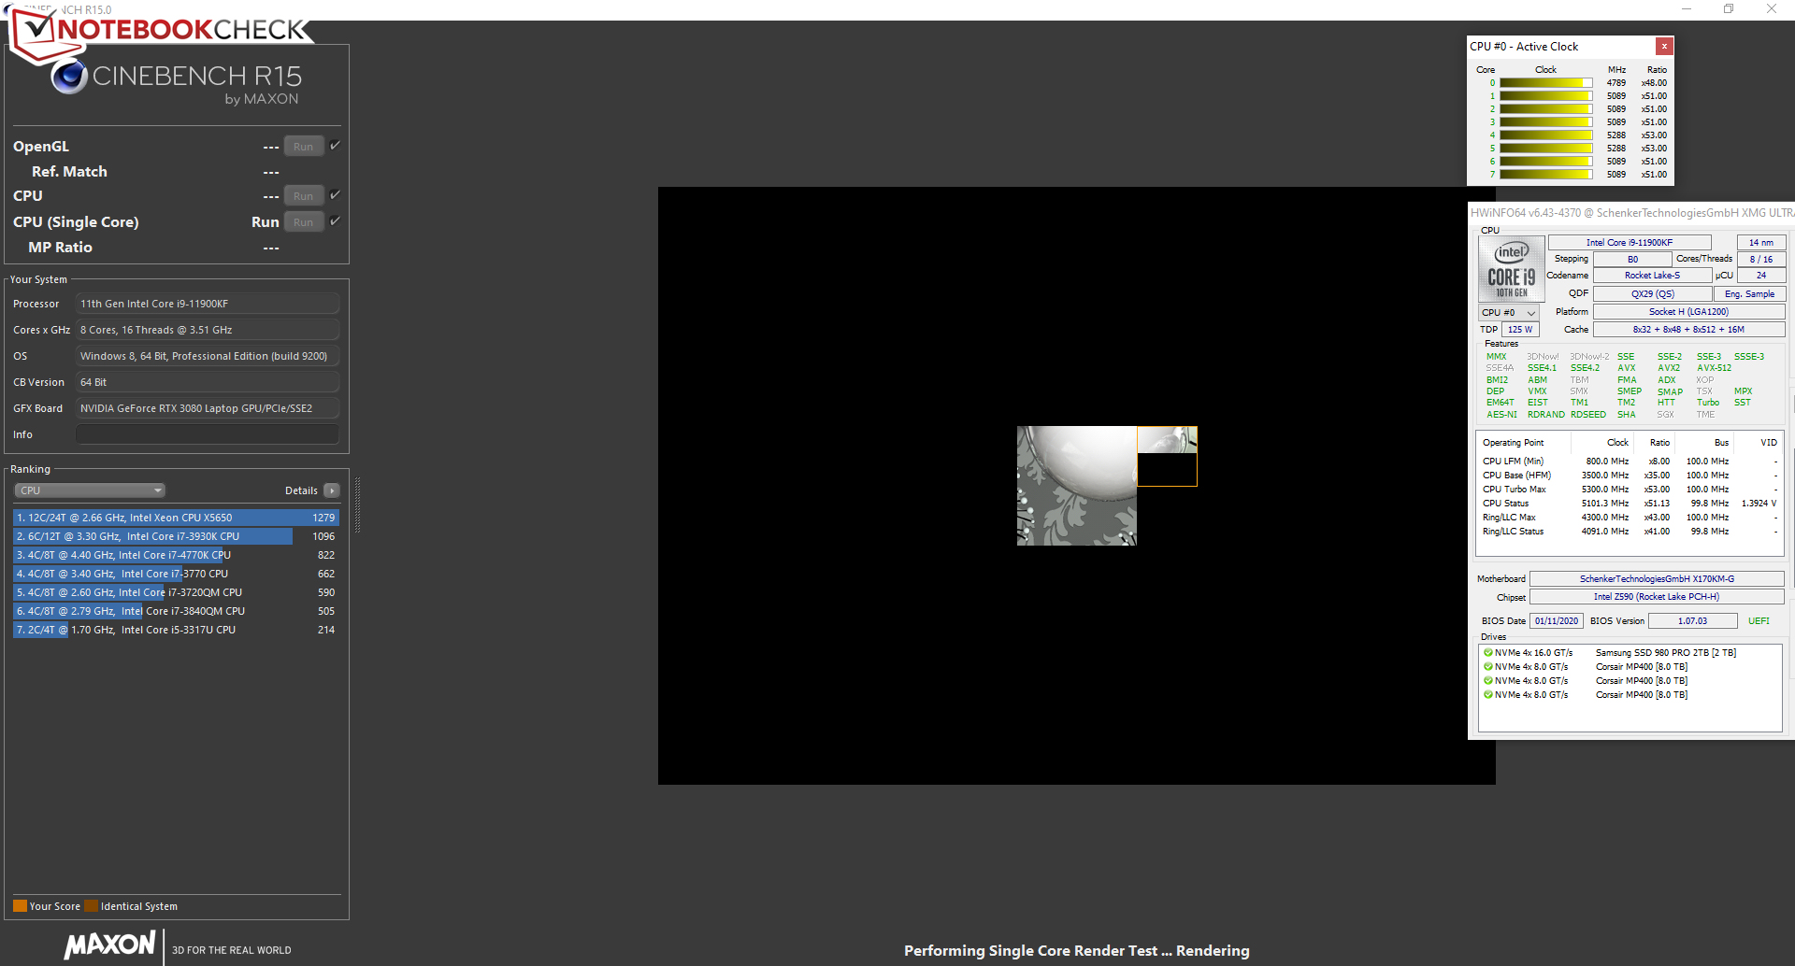Click core 0 clock bar in Active Clock
The image size is (1795, 966).
point(1545,83)
